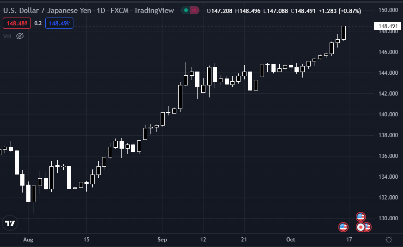Click the red approximate-data indicator icon
Screen dimensions: 403x247
[194, 11]
